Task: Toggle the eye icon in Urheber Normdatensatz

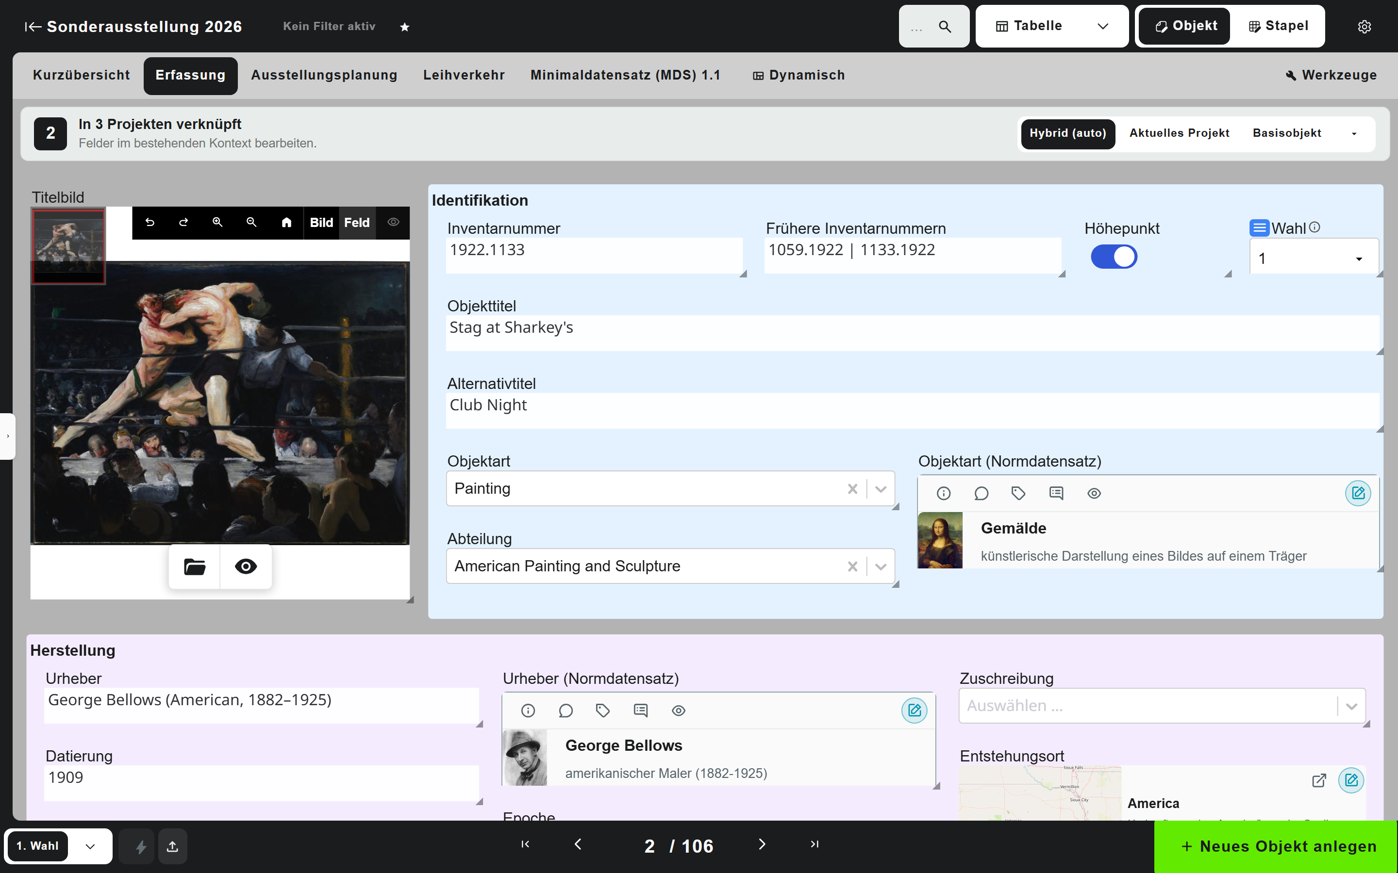Action: (679, 710)
